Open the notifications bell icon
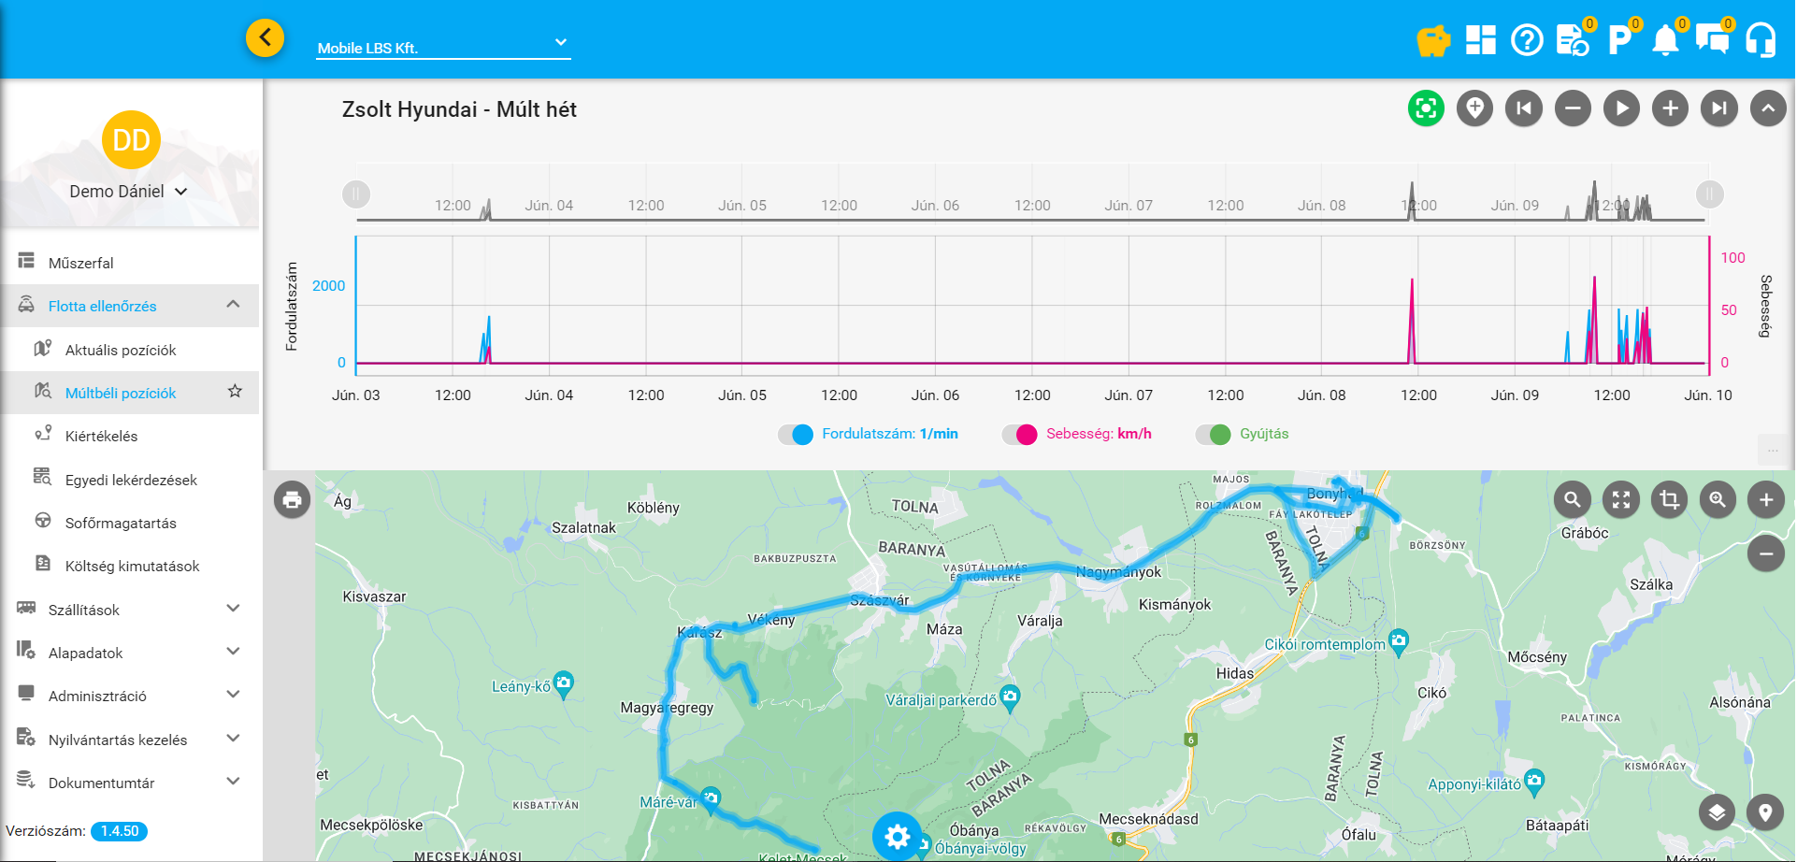 1665,40
